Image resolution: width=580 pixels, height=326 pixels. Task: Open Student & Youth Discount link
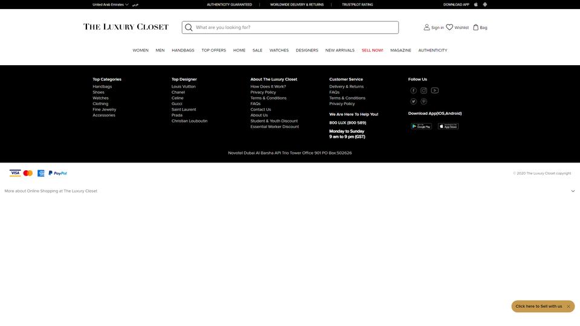pos(274,121)
